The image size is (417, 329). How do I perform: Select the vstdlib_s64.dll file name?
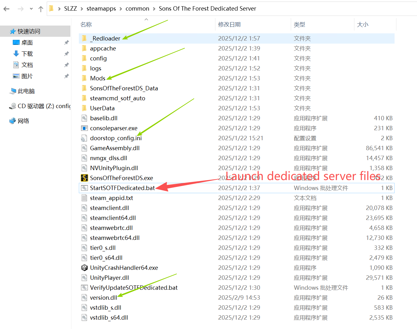(109, 317)
